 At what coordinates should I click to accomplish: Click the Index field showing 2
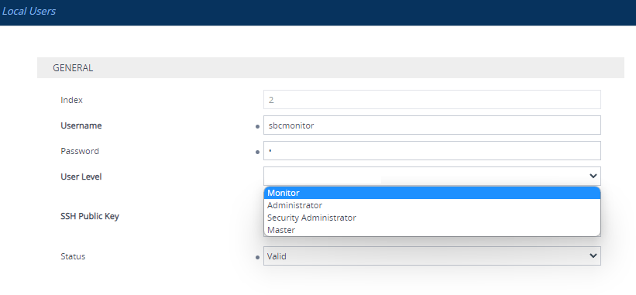[432, 100]
